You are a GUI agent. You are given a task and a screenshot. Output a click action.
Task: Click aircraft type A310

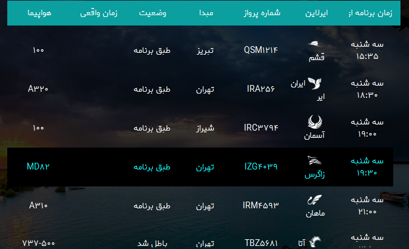38,205
